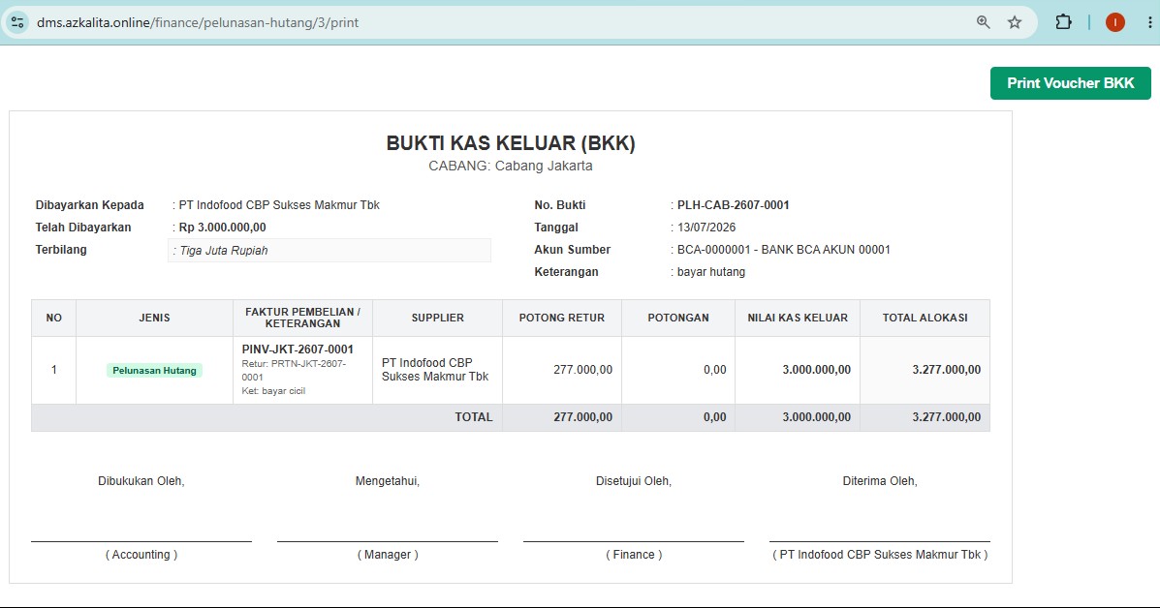
Task: Click the Mengetahui, signature label
Action: (x=388, y=481)
